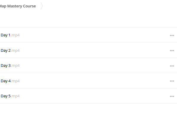
Task: Select the Day 1 file row
Action: (88, 35)
